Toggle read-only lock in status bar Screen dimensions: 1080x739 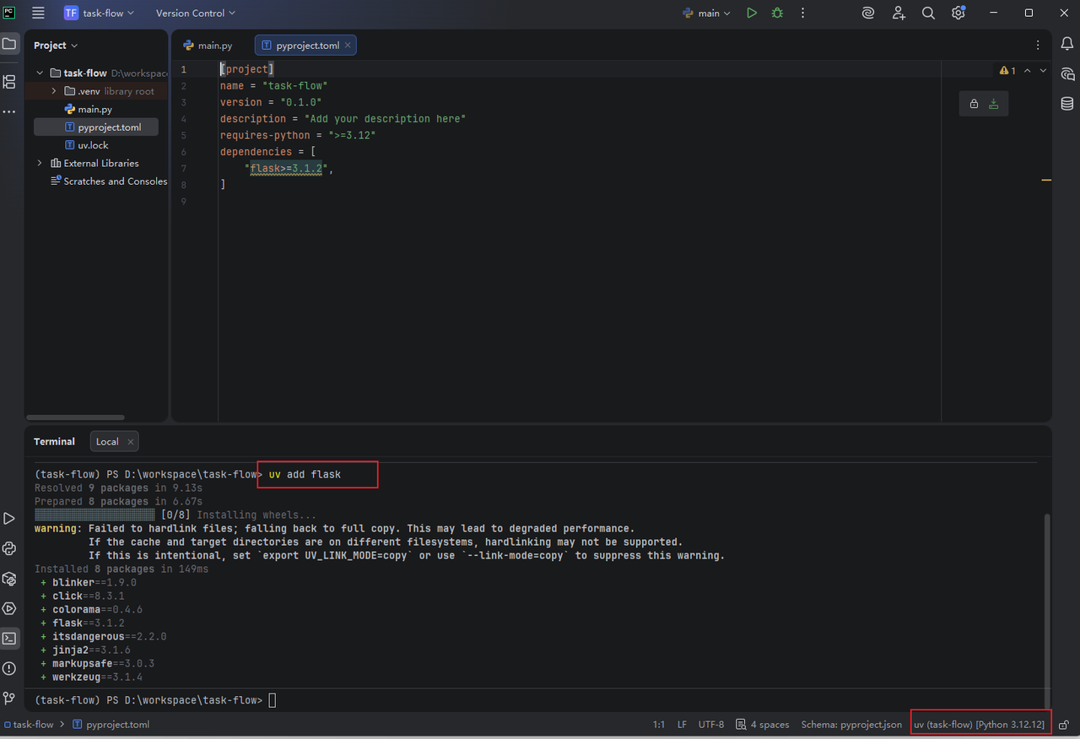[1065, 725]
